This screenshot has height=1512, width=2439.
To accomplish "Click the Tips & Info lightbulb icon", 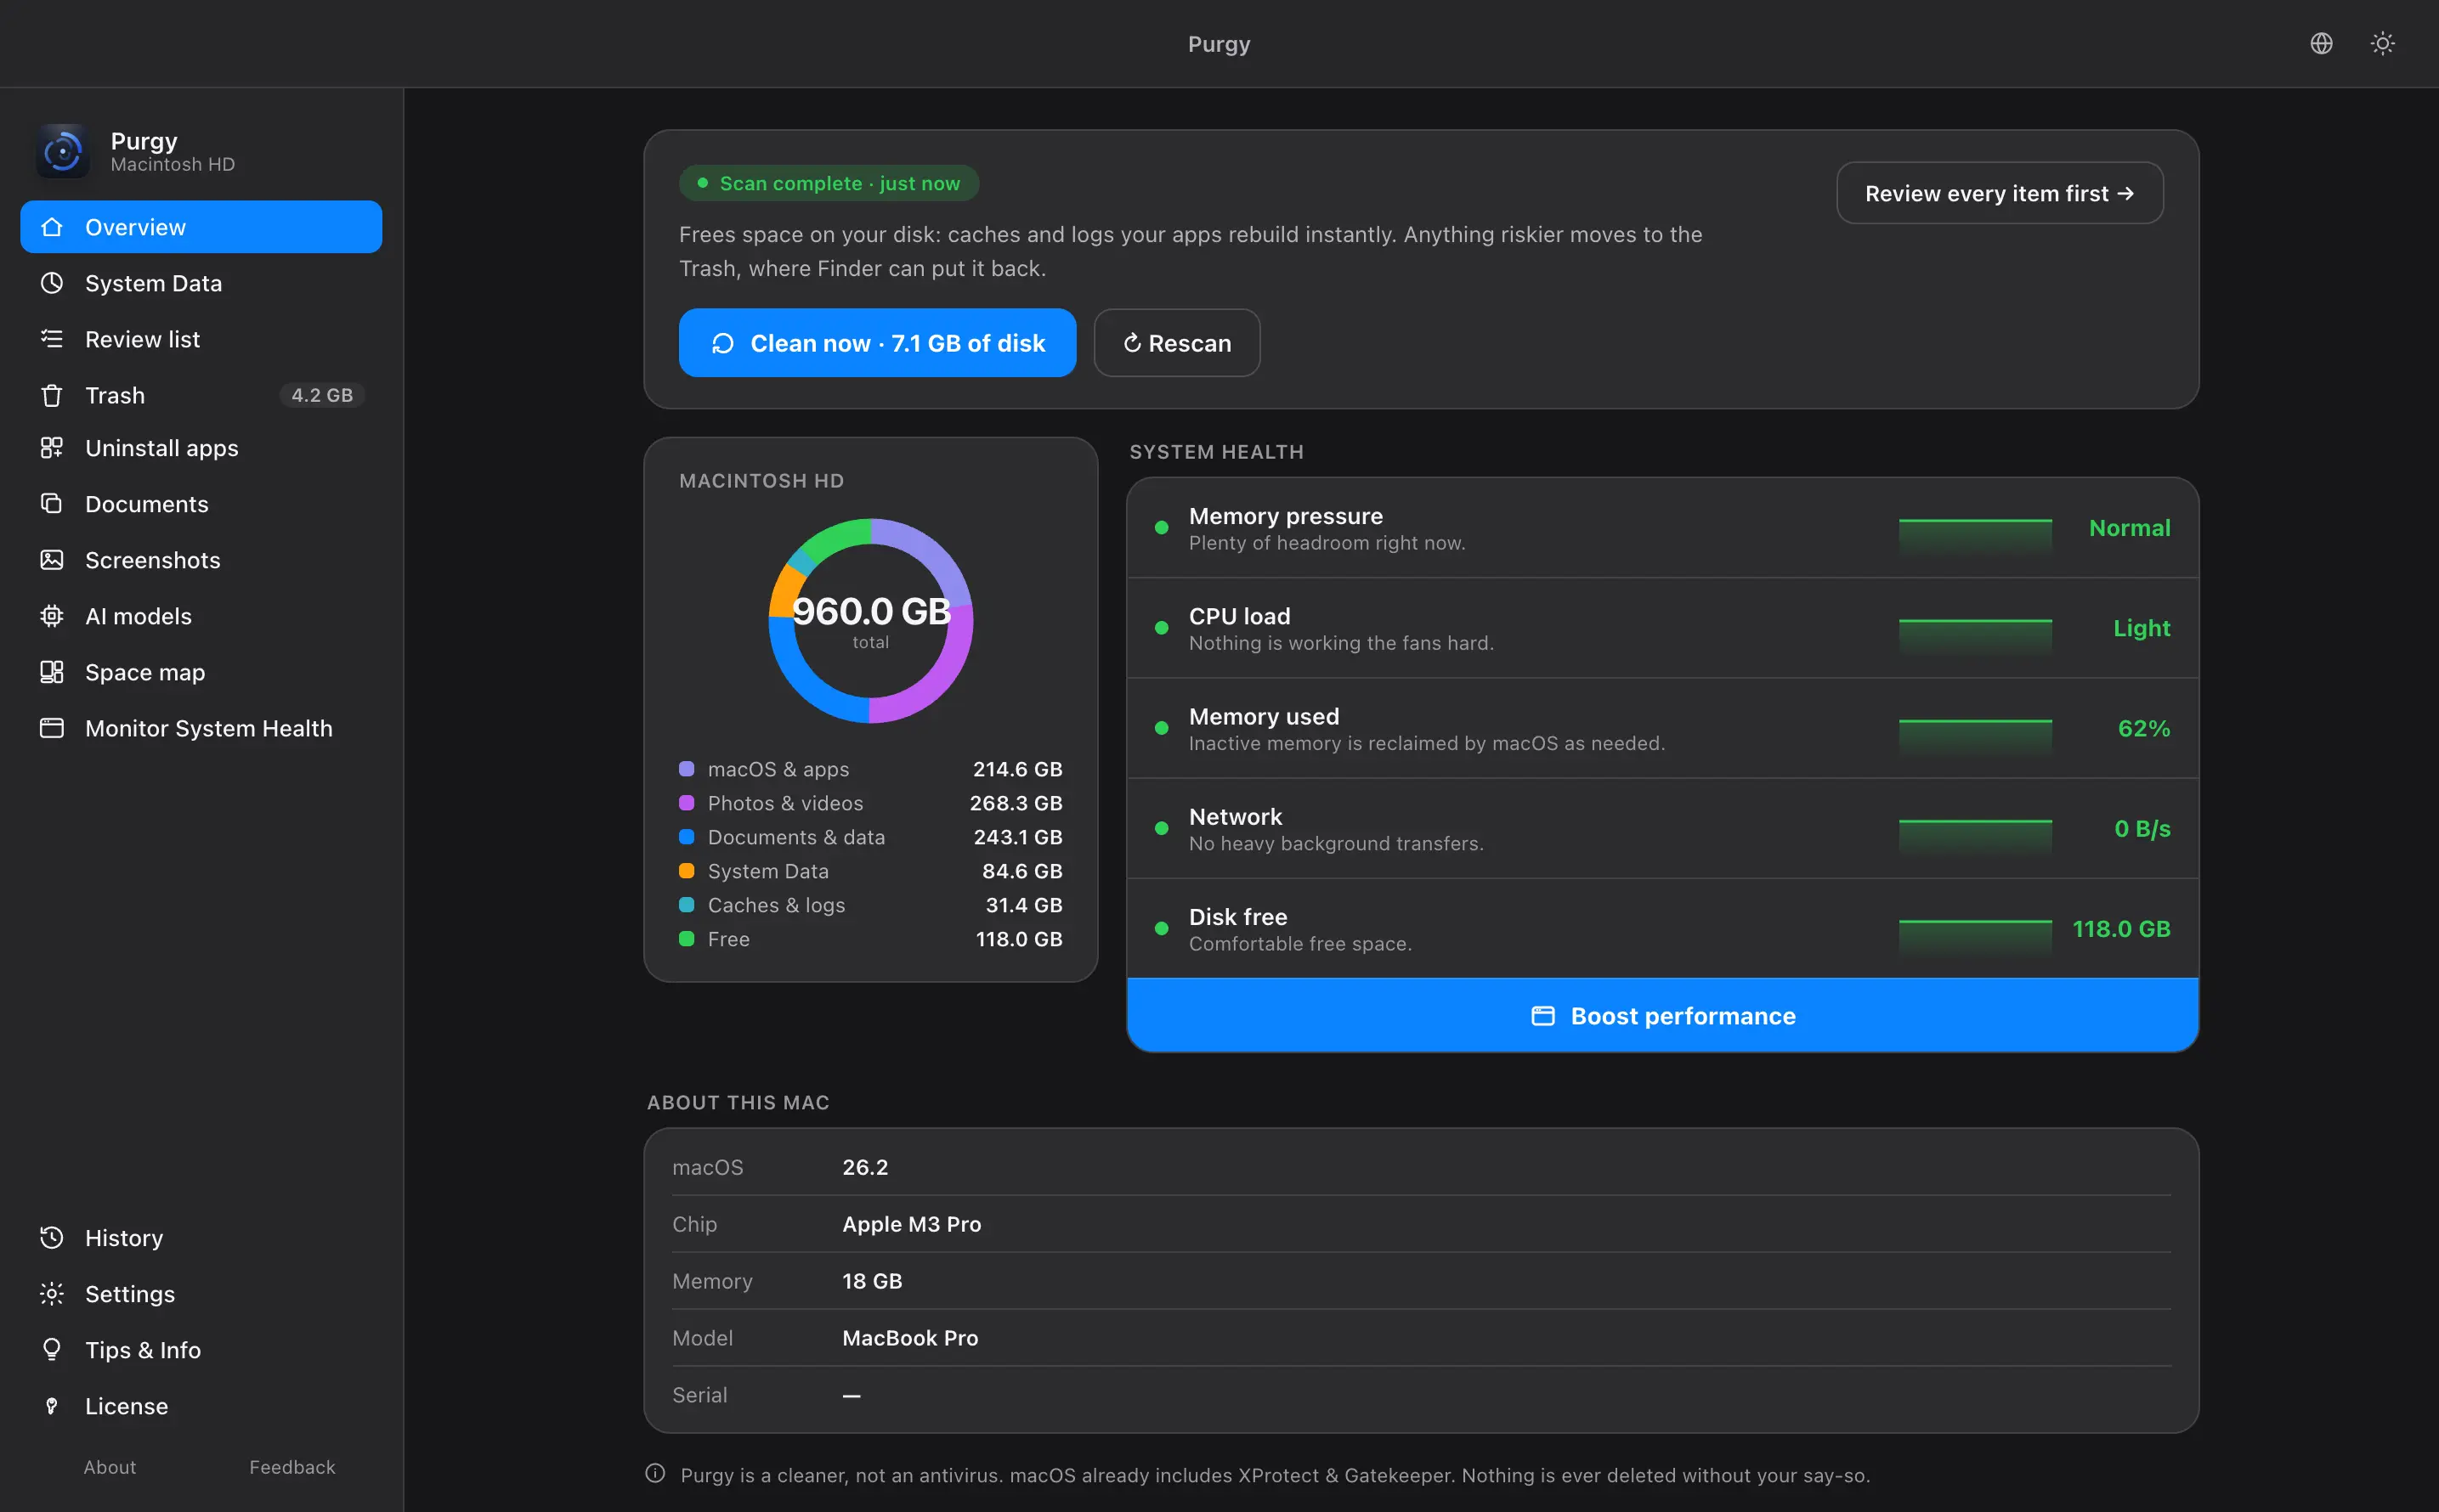I will [52, 1350].
